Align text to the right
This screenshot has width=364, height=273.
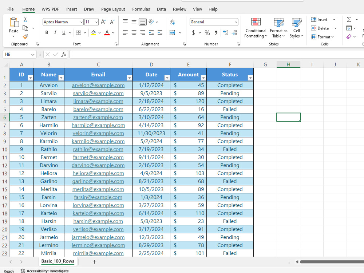143,32
